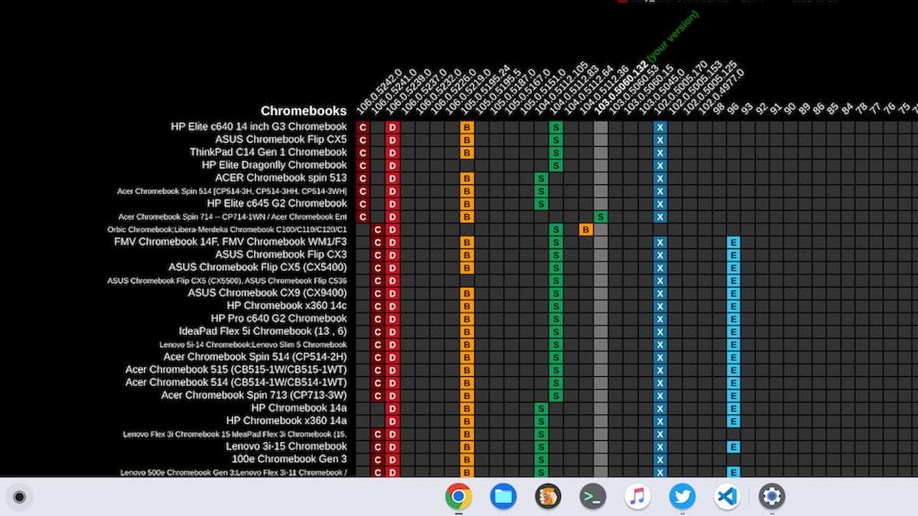Click B cell for HP Elite c645 G2 Chromebook

[x=467, y=204]
